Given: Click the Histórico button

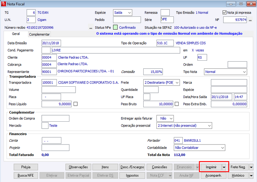Looking at the screenshot, I should 238,176.
